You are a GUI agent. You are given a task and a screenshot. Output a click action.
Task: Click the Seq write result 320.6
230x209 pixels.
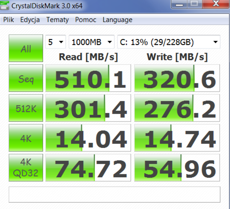pyautogui.click(x=177, y=78)
